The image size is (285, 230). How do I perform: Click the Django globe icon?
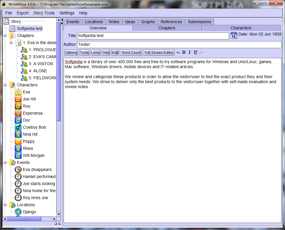pyautogui.click(x=18, y=212)
